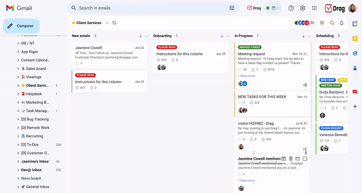
Task: Open Client Services board dropdown arrow
Action: click(107, 23)
